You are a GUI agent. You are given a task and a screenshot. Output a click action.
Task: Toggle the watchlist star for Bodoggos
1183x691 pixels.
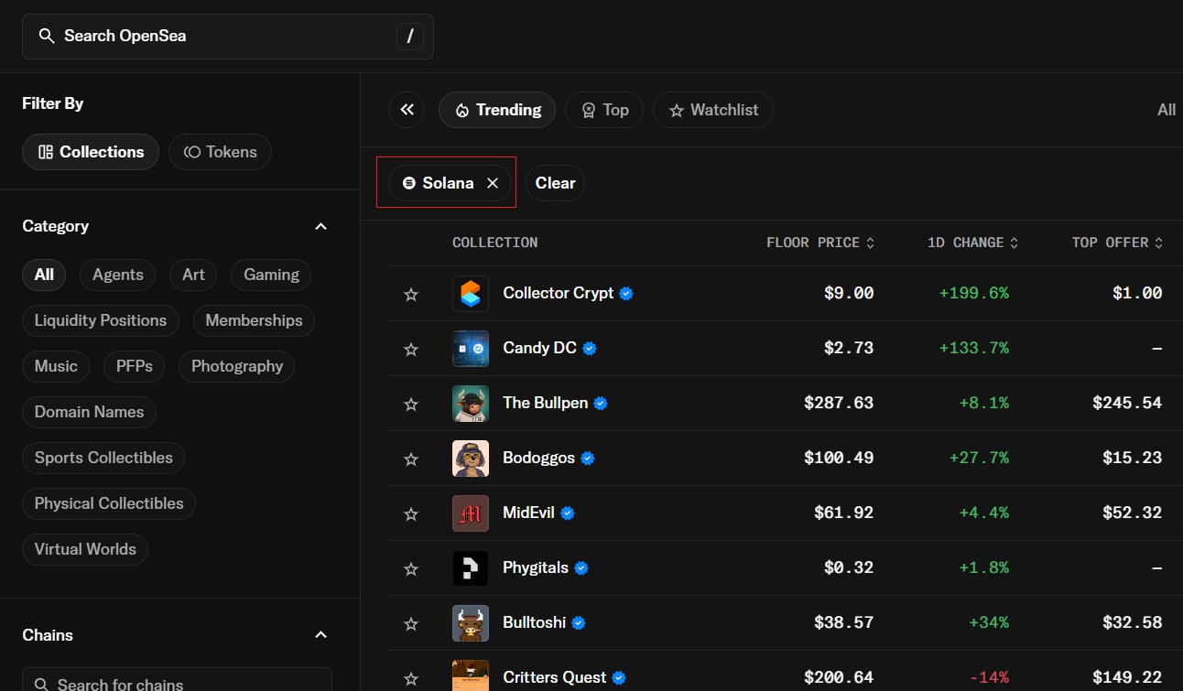coord(411,459)
